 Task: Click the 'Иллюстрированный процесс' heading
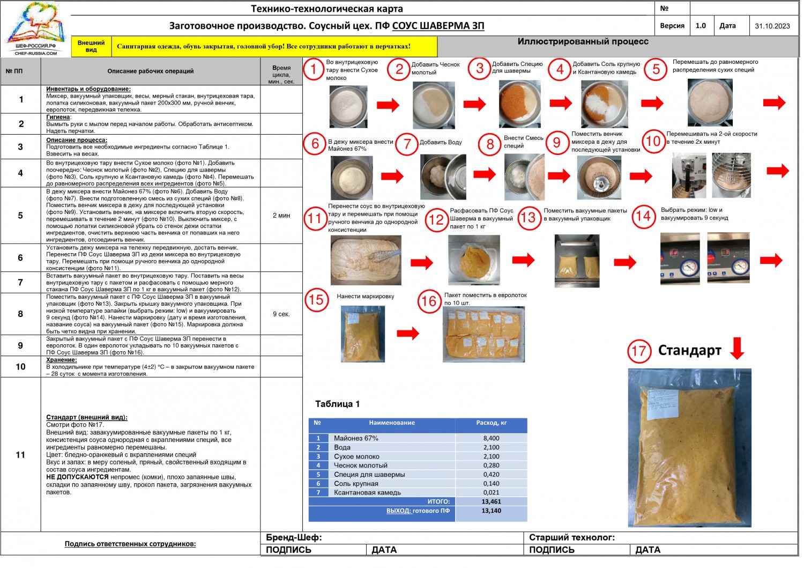tap(583, 42)
